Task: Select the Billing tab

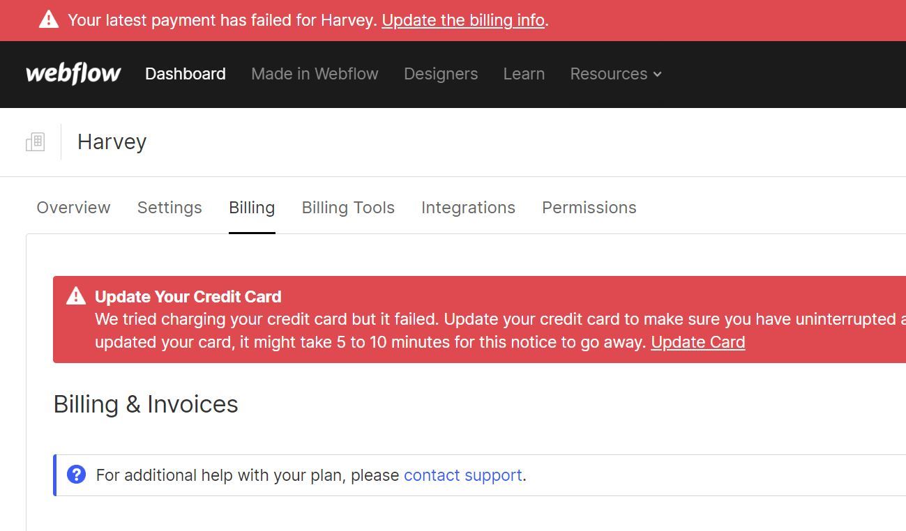Action: coord(252,208)
